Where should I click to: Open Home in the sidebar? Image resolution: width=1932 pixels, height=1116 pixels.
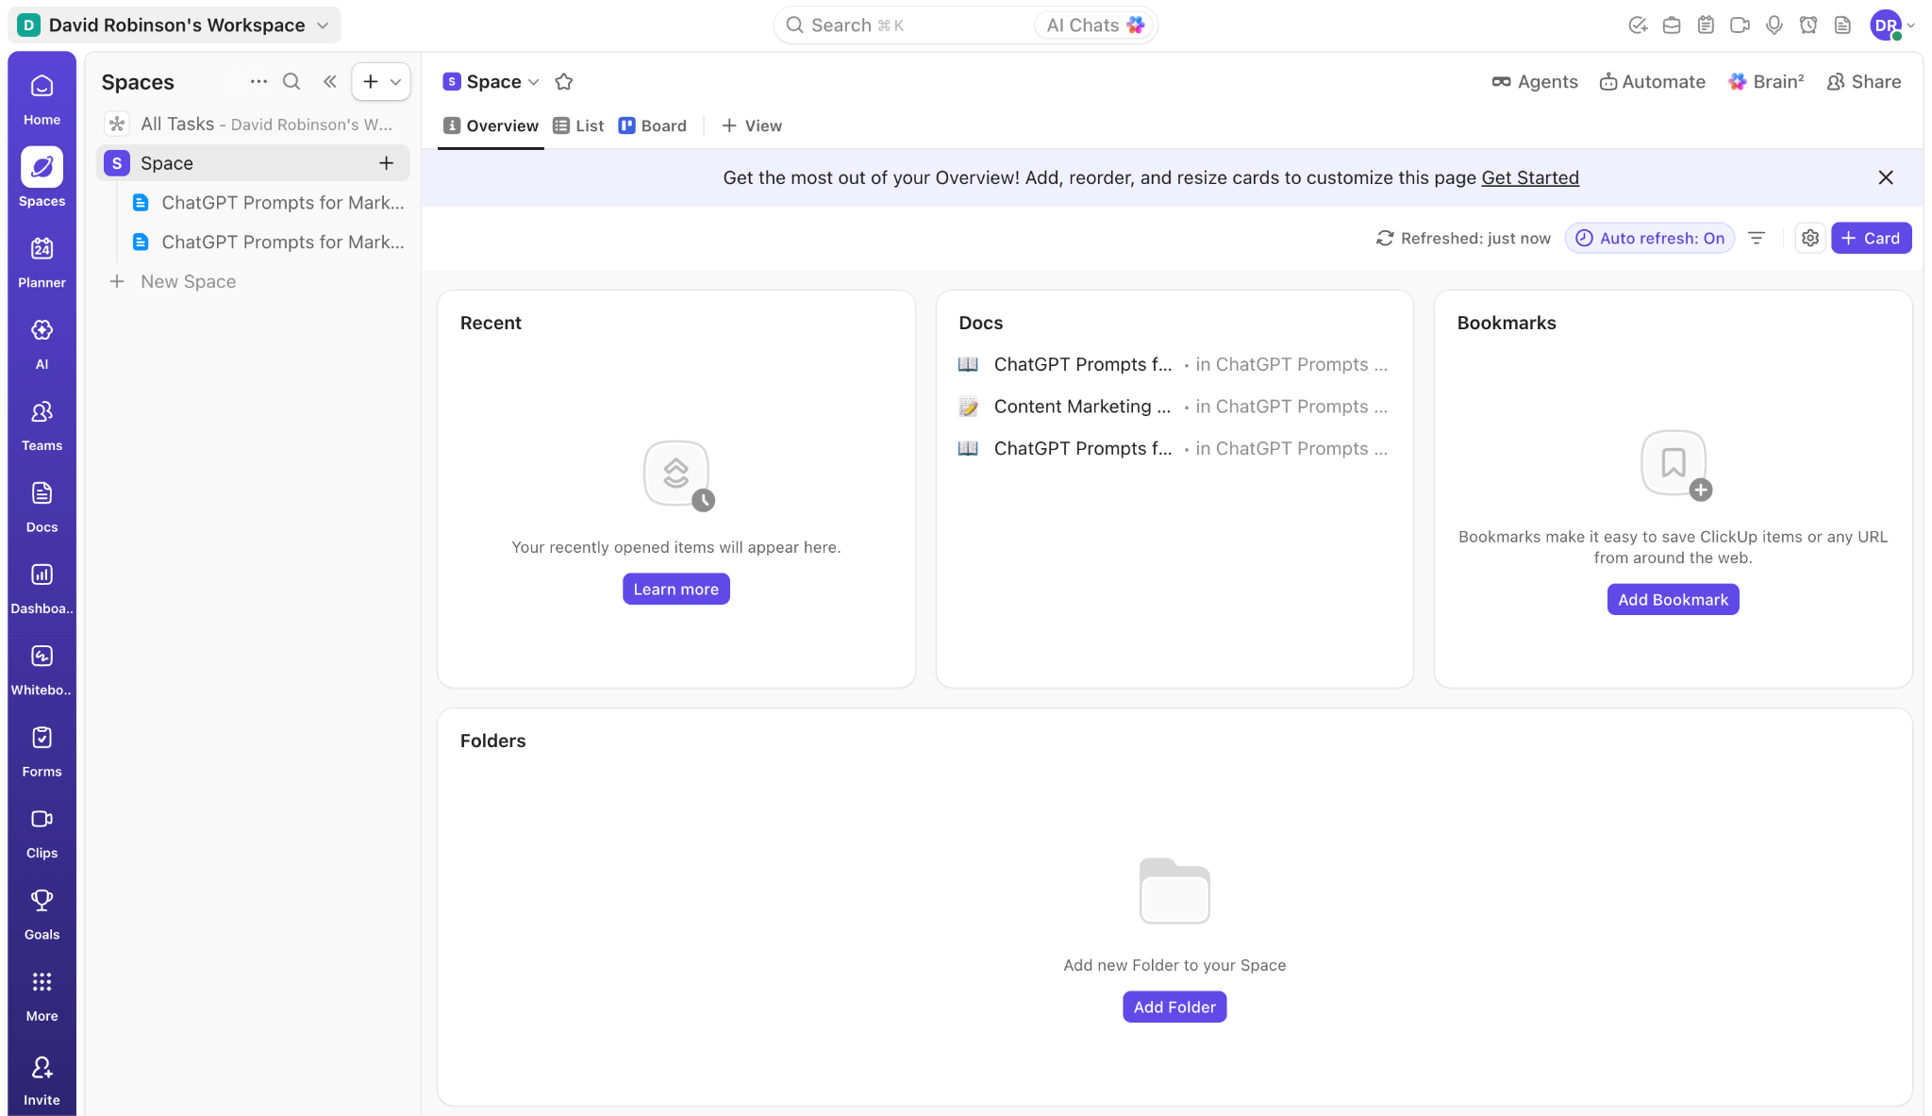(42, 100)
